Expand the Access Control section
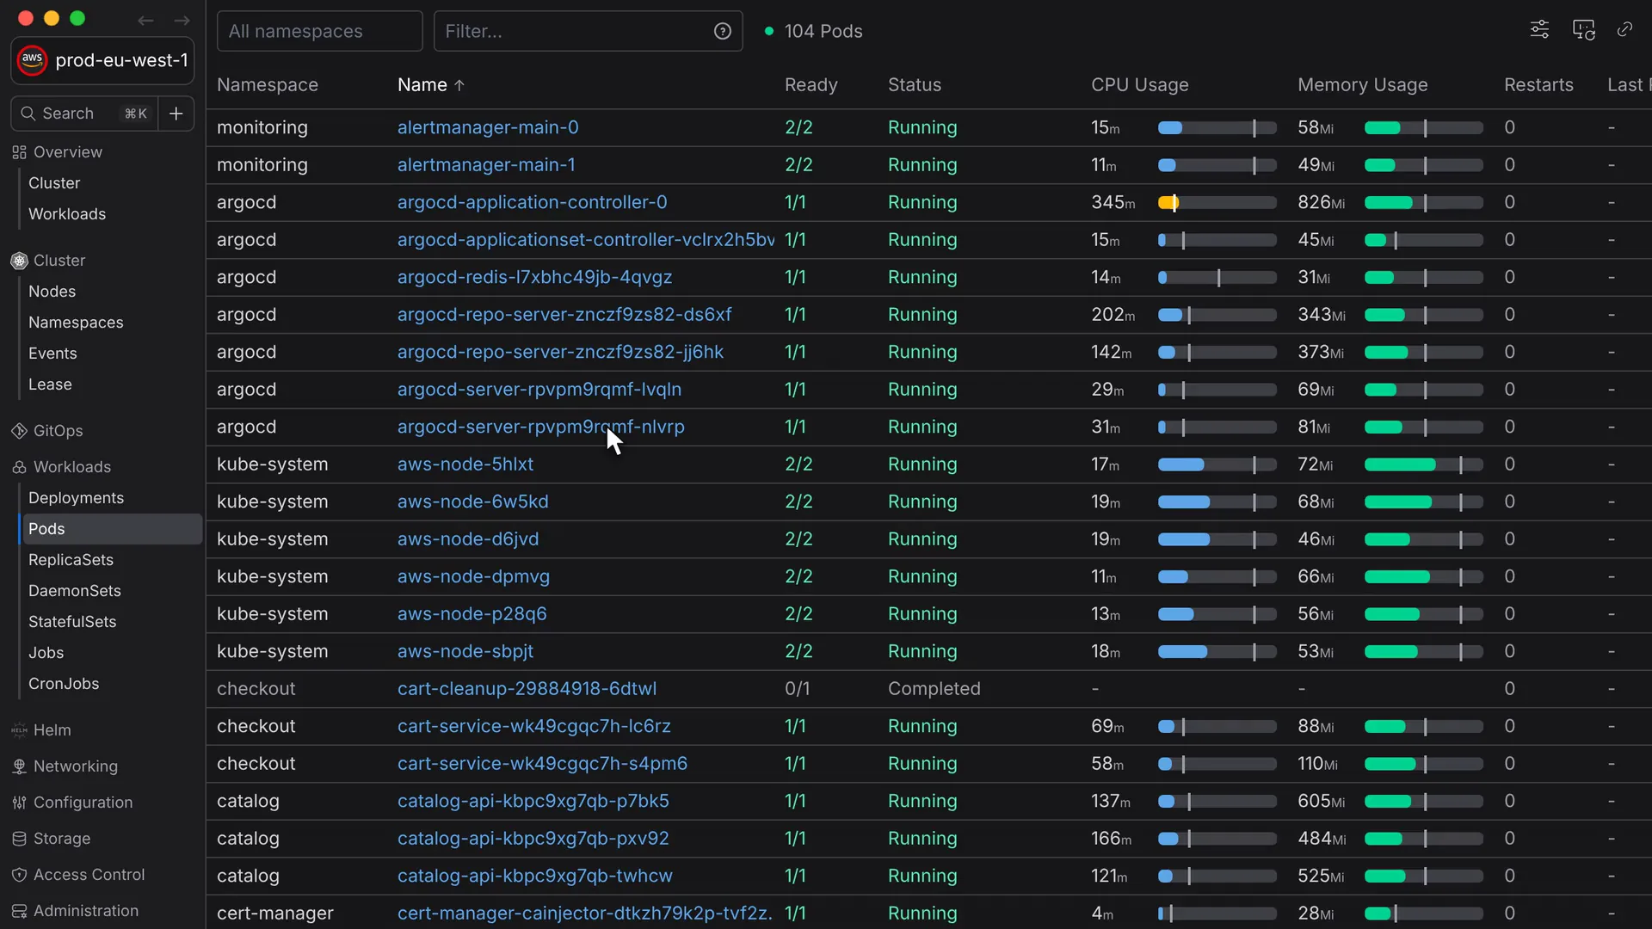 [x=89, y=875]
